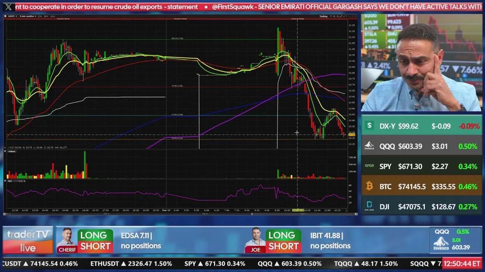The width and height of the screenshot is (485, 272).
Task: Click the SPY change 0.34% in watchlist
Action: pyautogui.click(x=468, y=166)
